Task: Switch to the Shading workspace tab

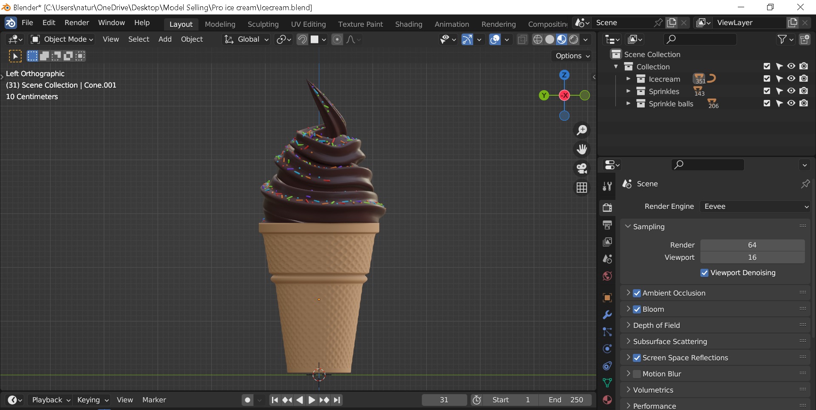Action: coord(409,24)
